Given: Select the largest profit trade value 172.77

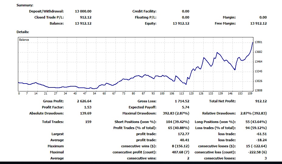Looking at the screenshot, I should point(183,134).
